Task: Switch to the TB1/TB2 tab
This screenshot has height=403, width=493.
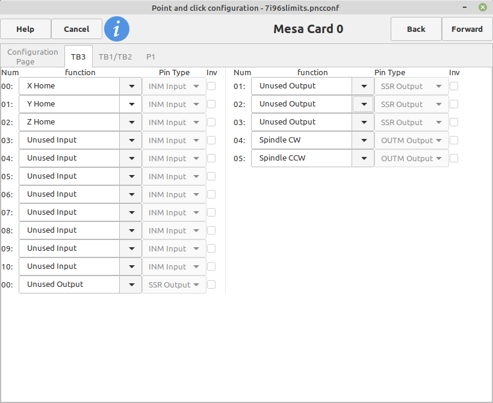Action: point(115,57)
